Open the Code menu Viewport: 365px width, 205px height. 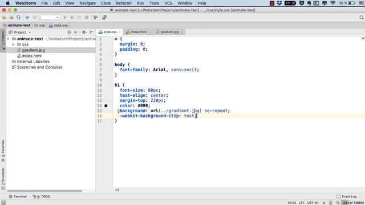pos(106,3)
